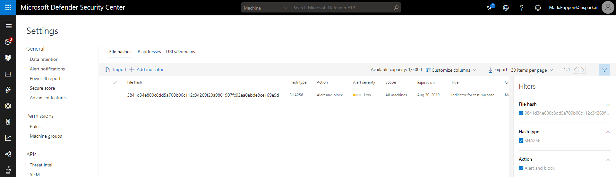Click the search magnifier icon
Screen dimensions: 616x177
point(396,7)
